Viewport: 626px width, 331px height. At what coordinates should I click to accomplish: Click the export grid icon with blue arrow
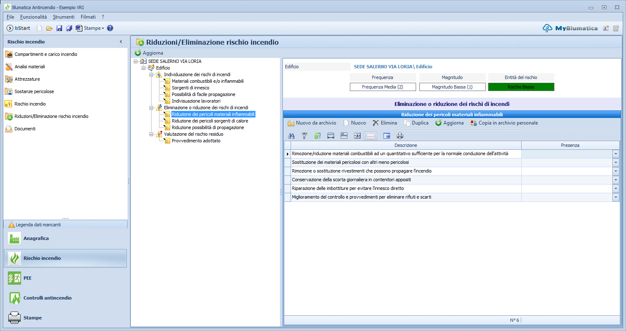pos(387,135)
